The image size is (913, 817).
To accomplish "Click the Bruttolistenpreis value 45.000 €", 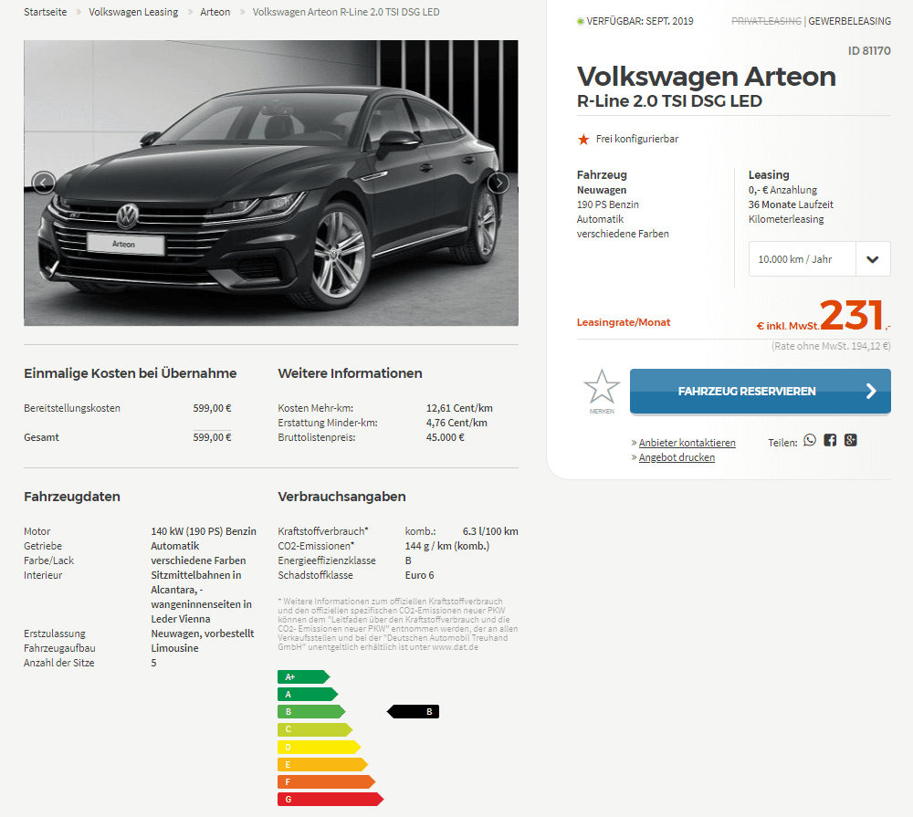I will pos(445,437).
